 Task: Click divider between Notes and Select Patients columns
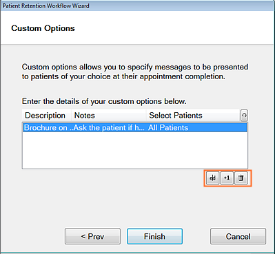tap(146, 116)
